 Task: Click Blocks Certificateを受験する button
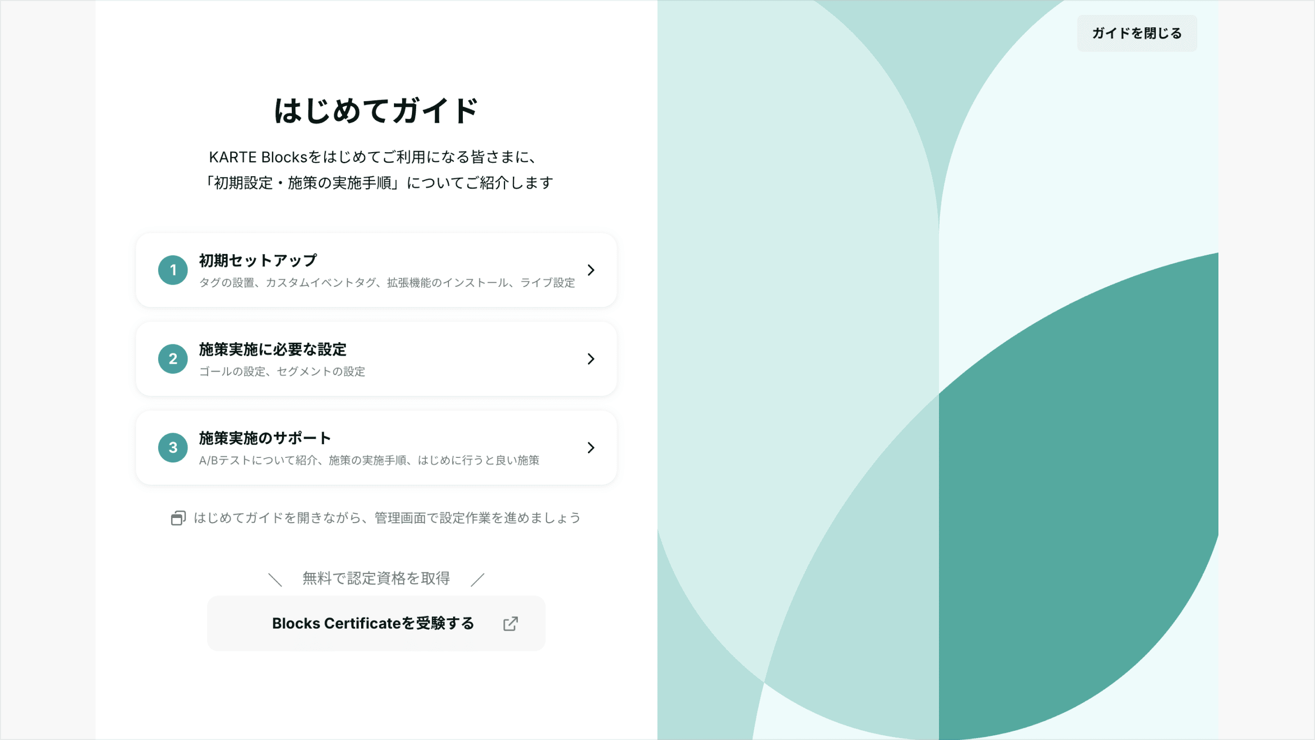[376, 623]
